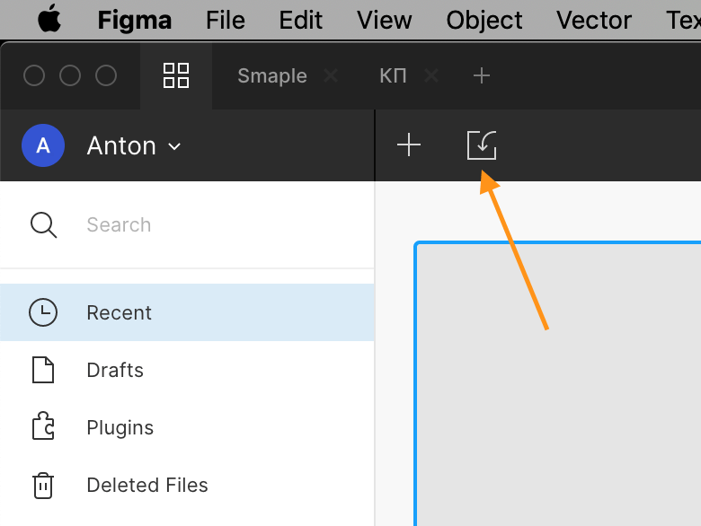Click the Apple menu icon

coord(49,19)
